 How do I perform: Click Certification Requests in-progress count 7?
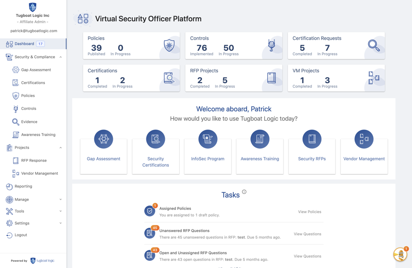327,48
